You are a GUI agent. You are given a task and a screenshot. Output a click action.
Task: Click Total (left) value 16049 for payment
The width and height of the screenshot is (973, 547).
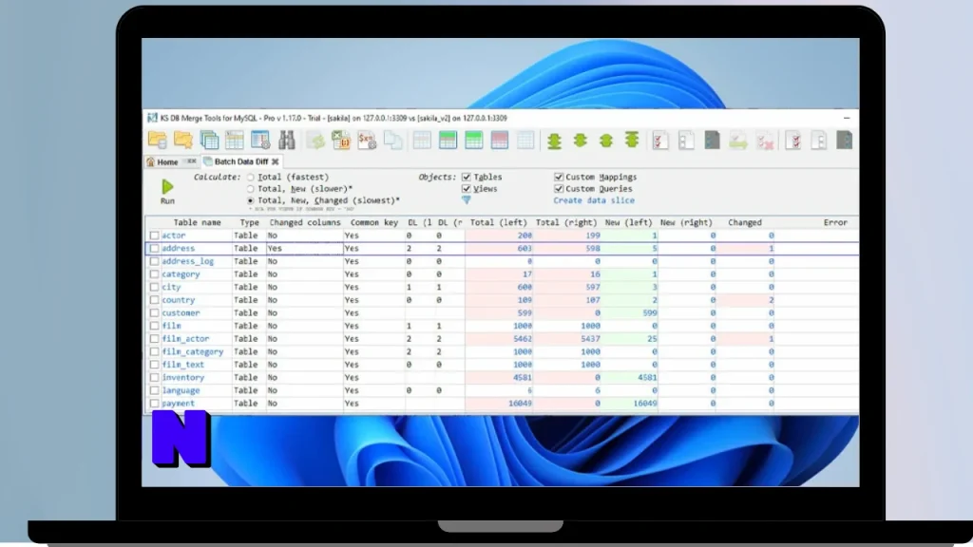point(520,404)
